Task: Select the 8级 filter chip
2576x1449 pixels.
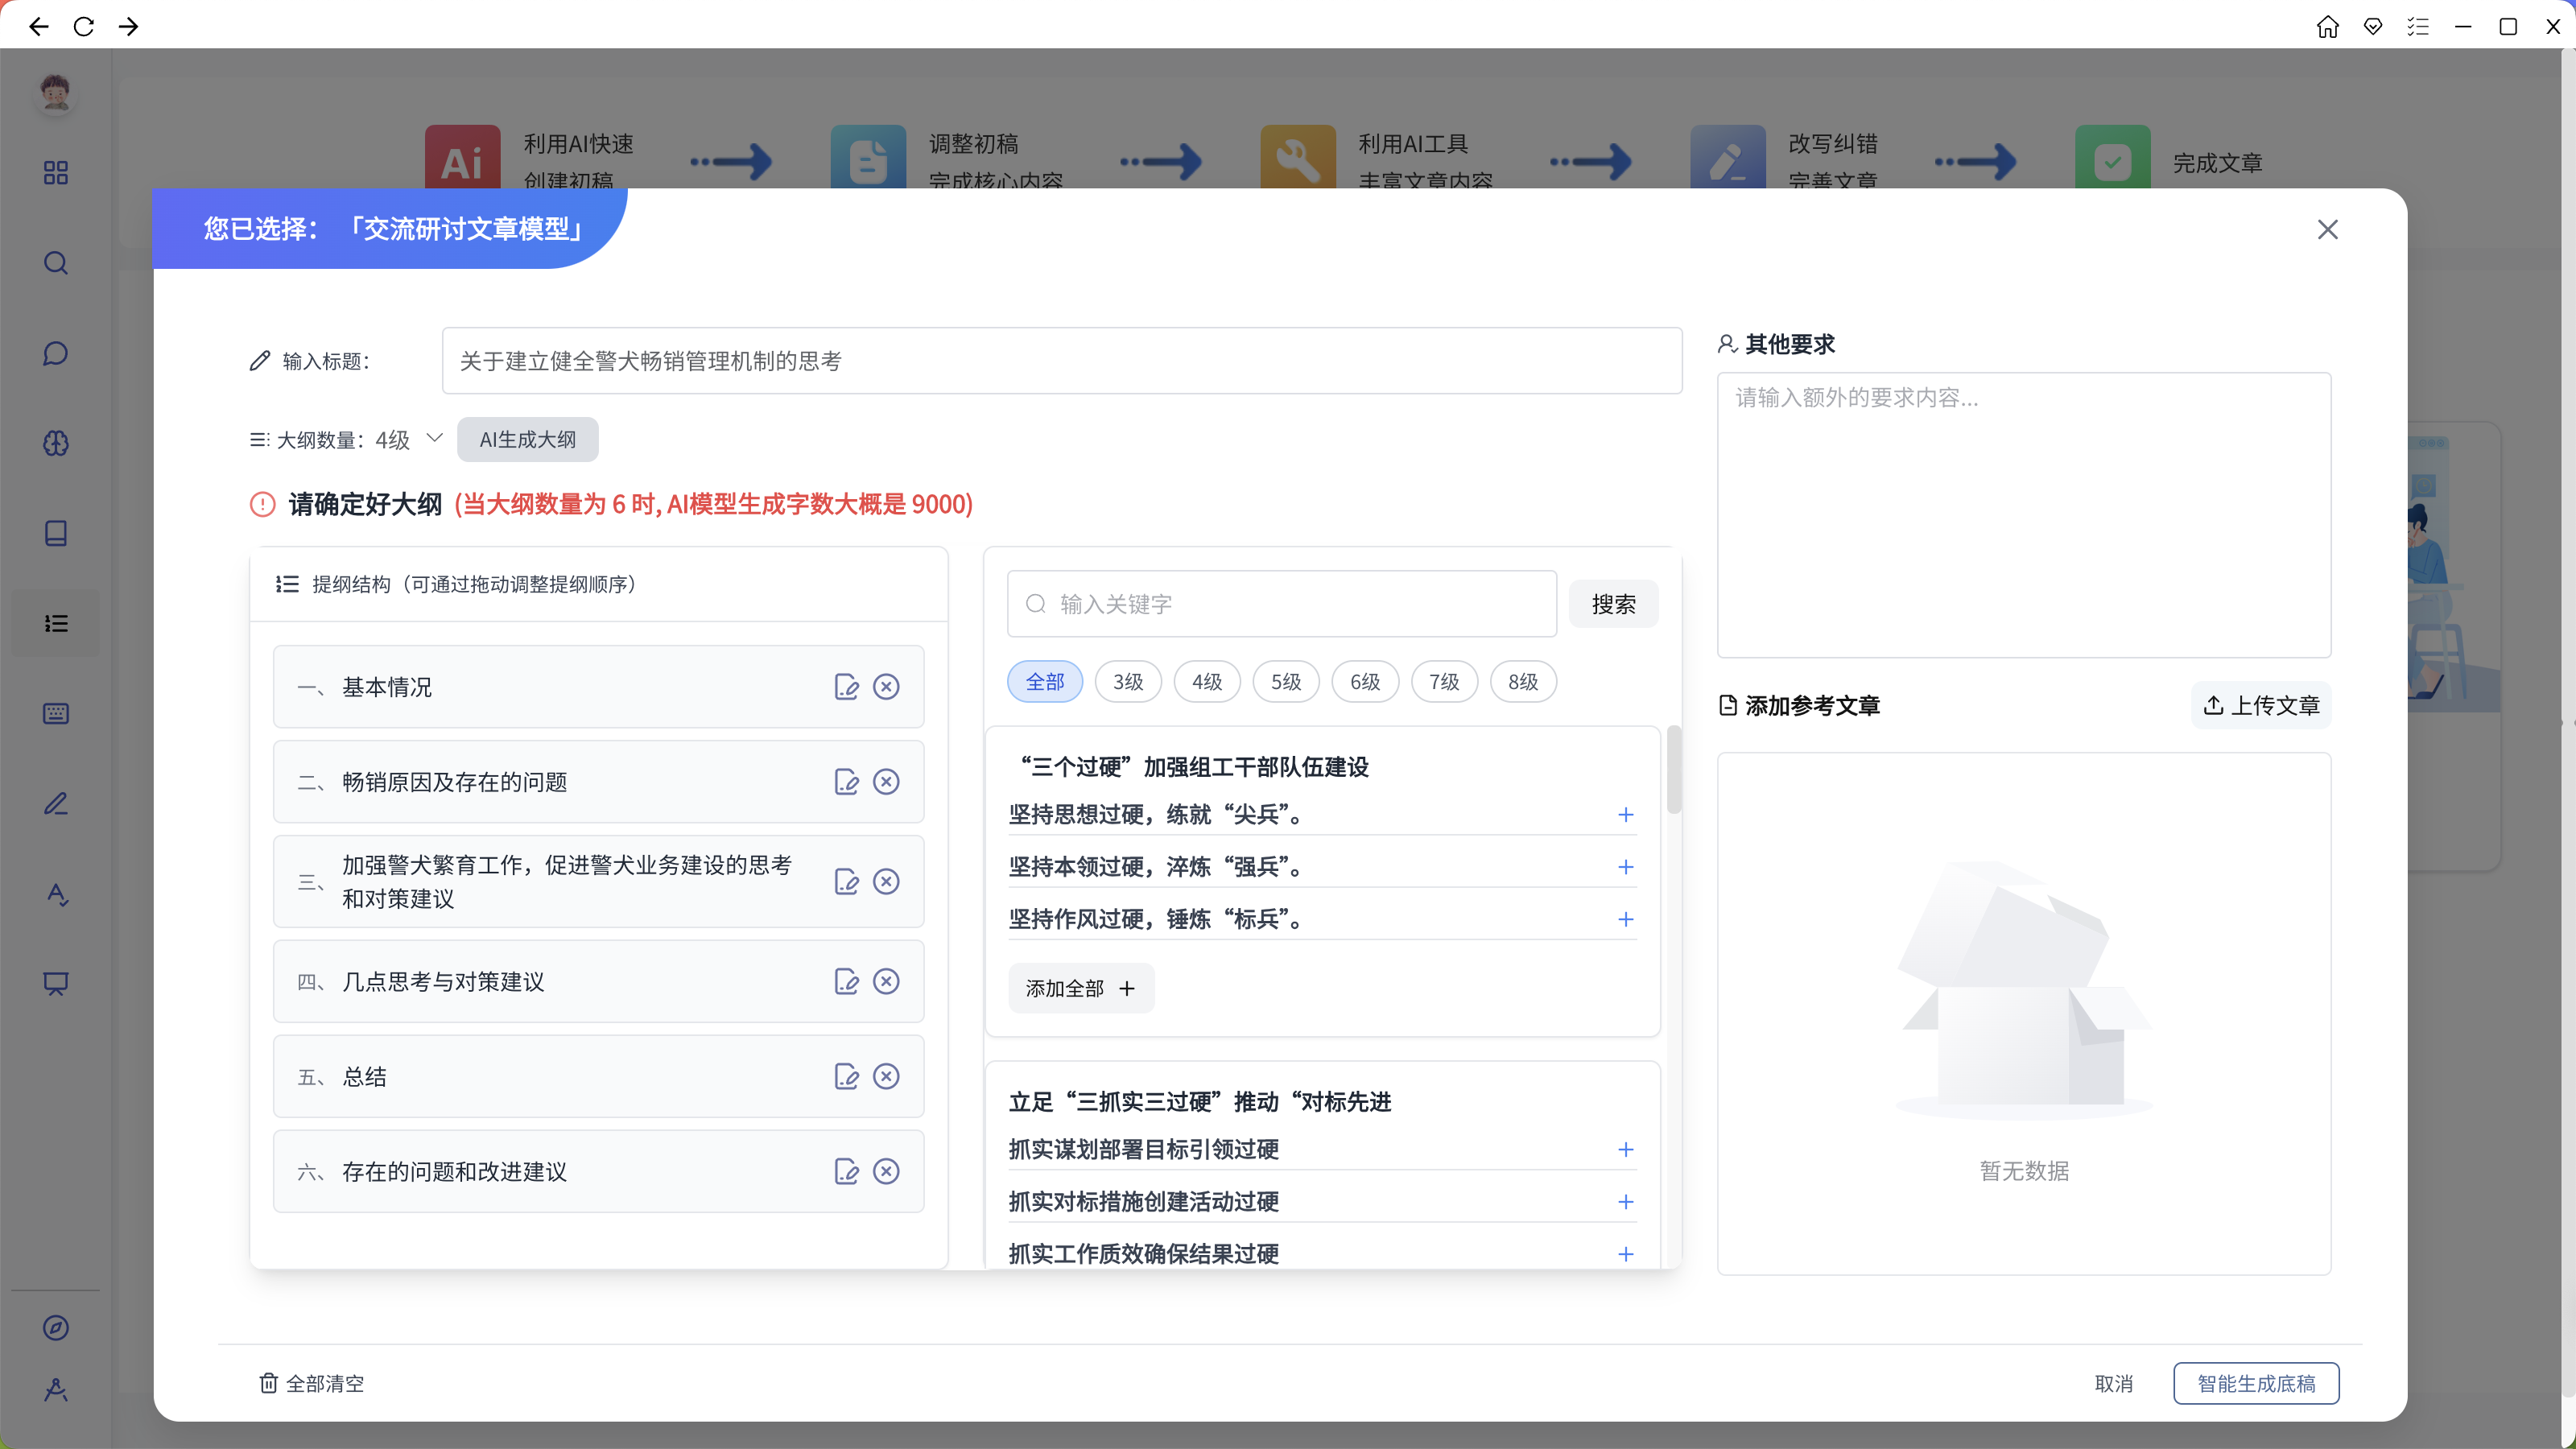Action: coord(1522,682)
